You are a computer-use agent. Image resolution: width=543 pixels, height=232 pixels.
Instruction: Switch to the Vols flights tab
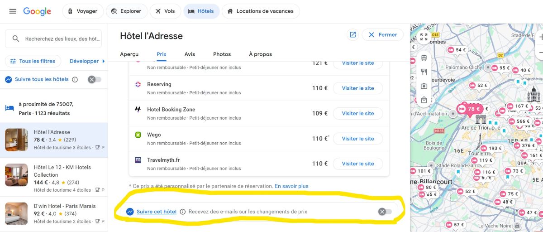pyautogui.click(x=165, y=11)
